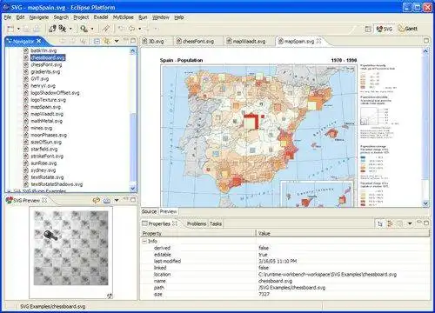Screen dimensions: 435x313
Task: Collapse the Info property group
Action: coord(144,241)
